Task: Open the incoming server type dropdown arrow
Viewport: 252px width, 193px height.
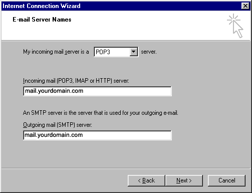Action: point(133,52)
